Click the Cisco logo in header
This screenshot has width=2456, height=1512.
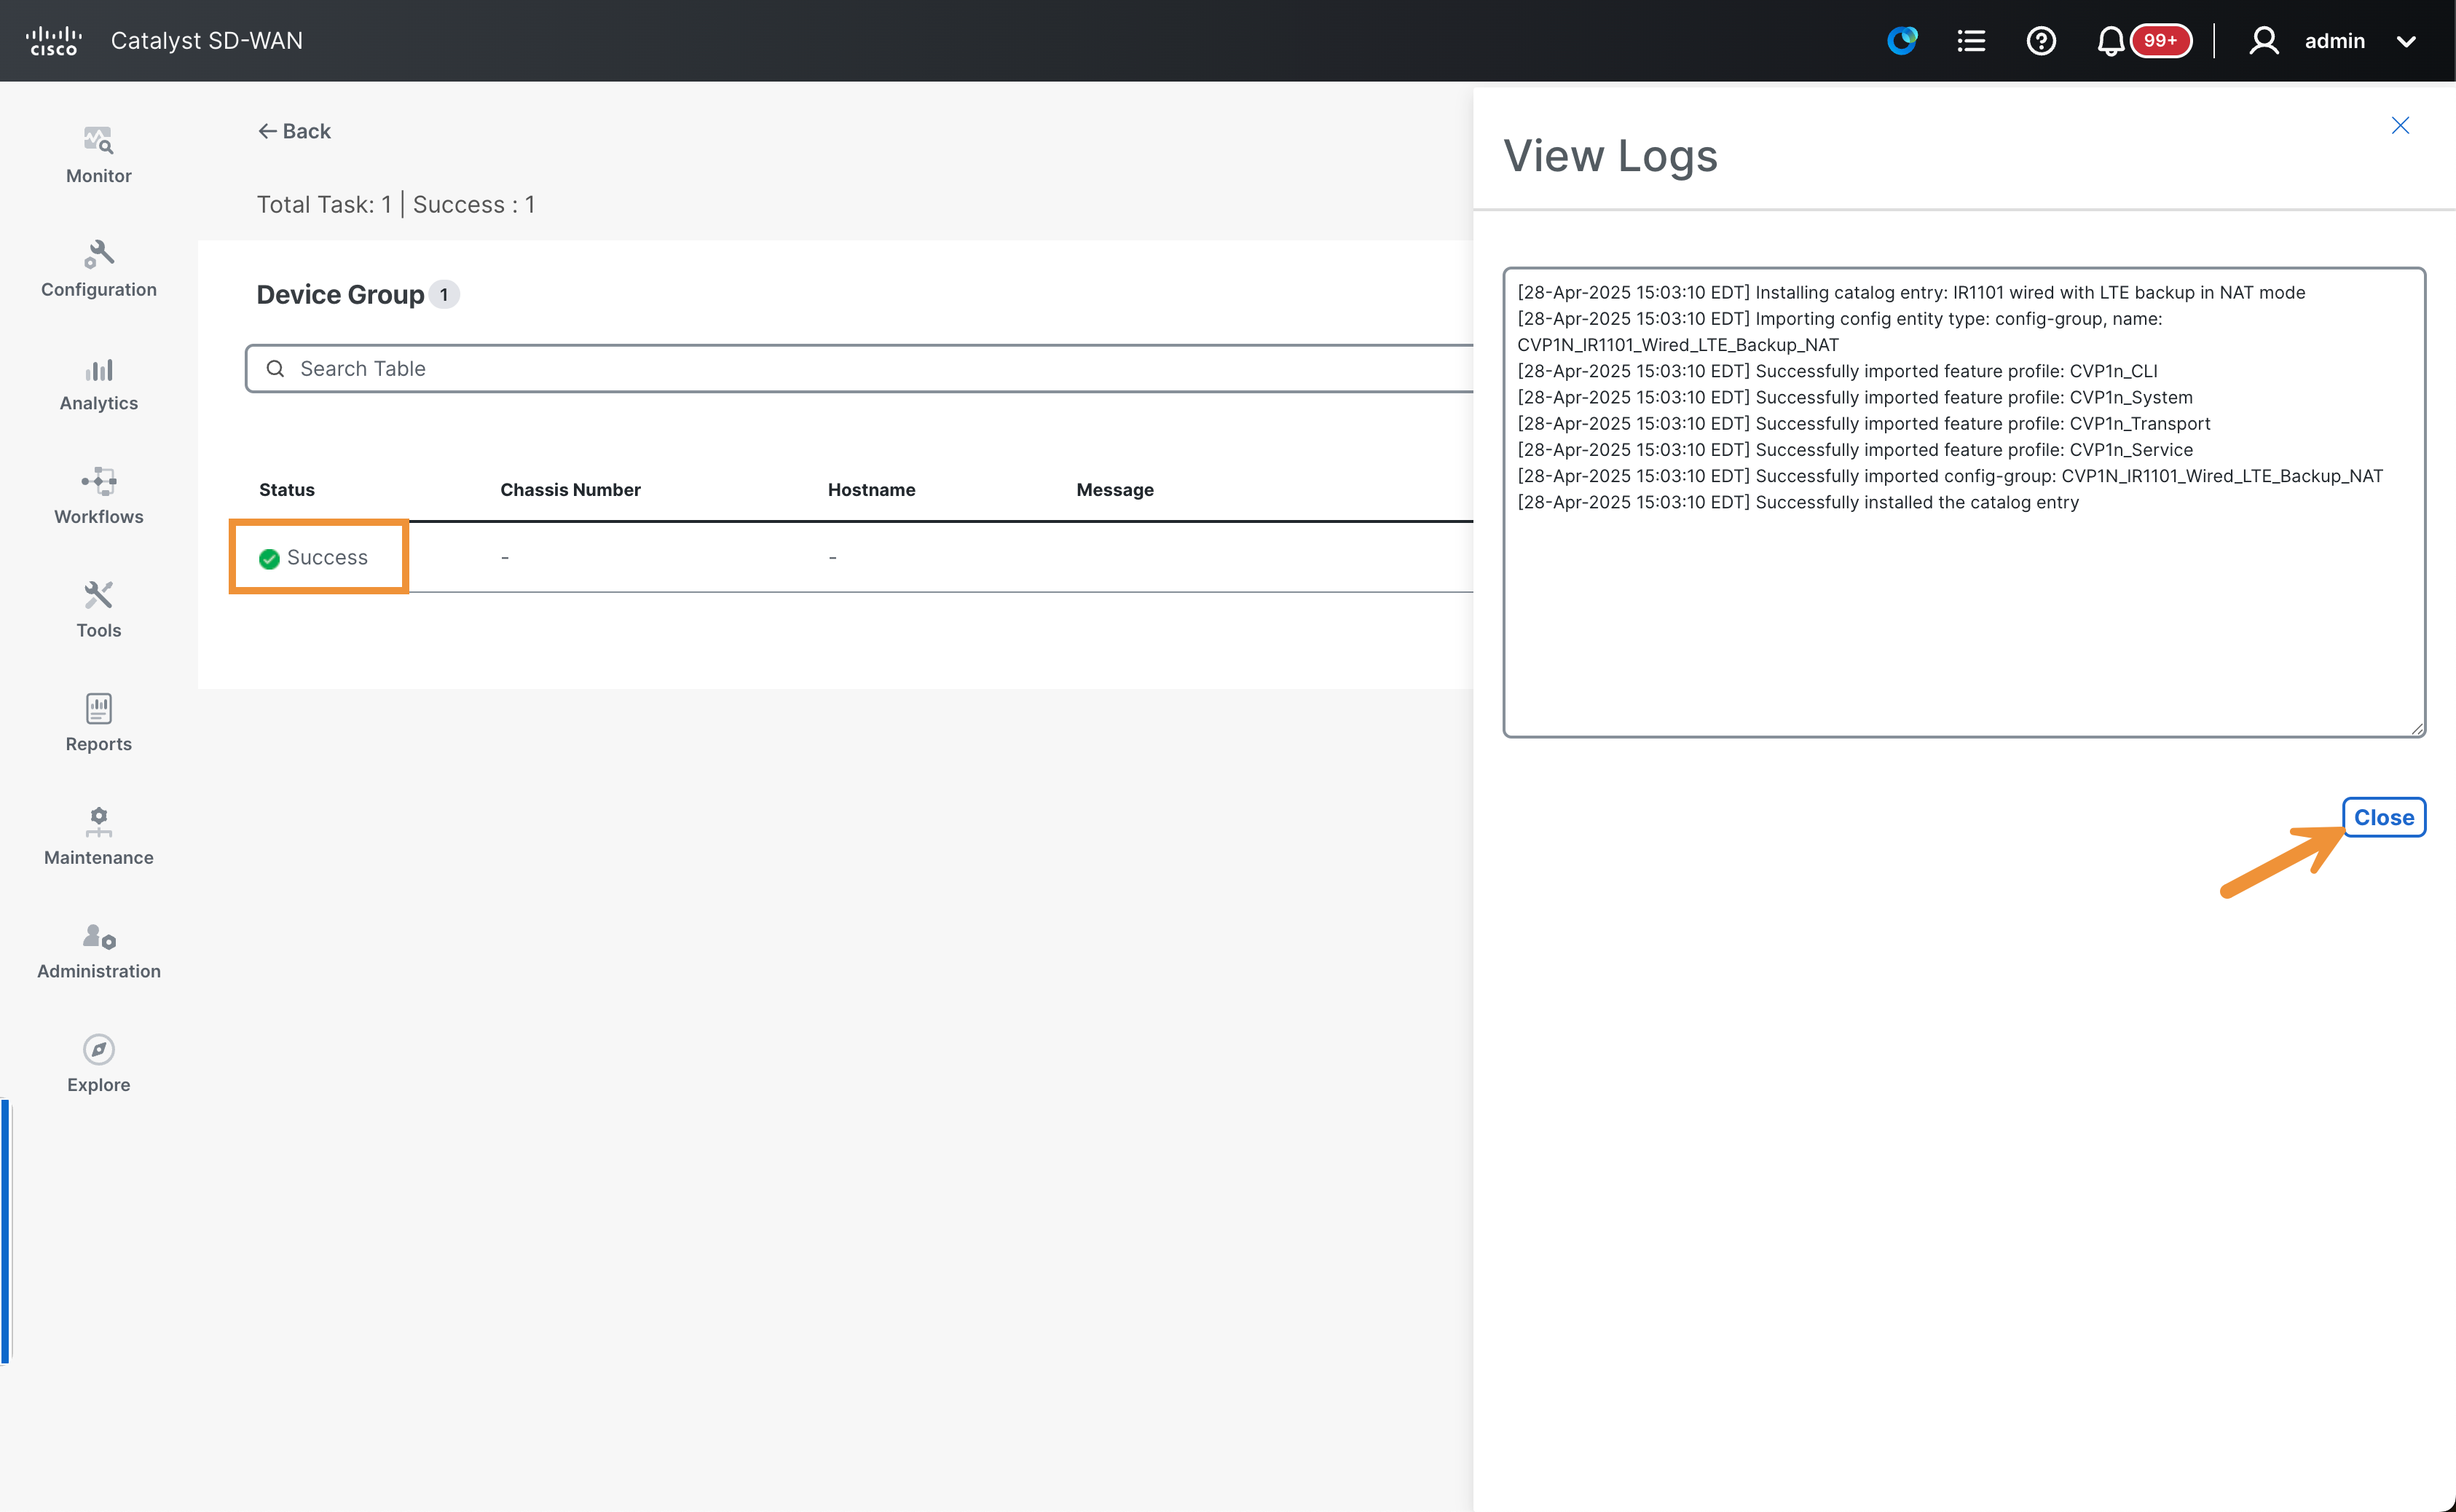click(53, 41)
